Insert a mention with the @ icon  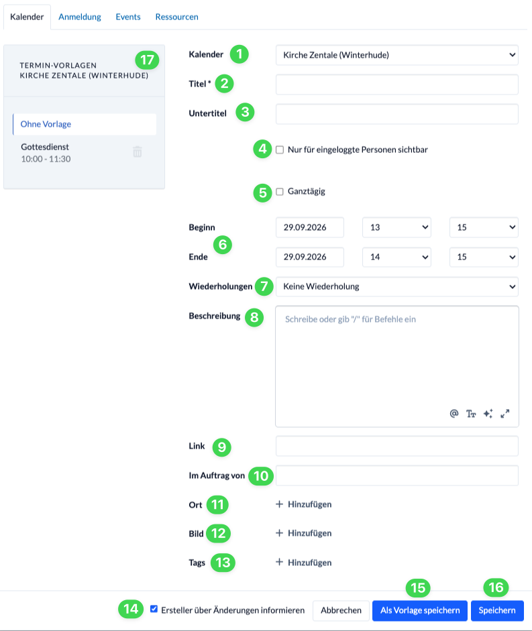point(454,413)
